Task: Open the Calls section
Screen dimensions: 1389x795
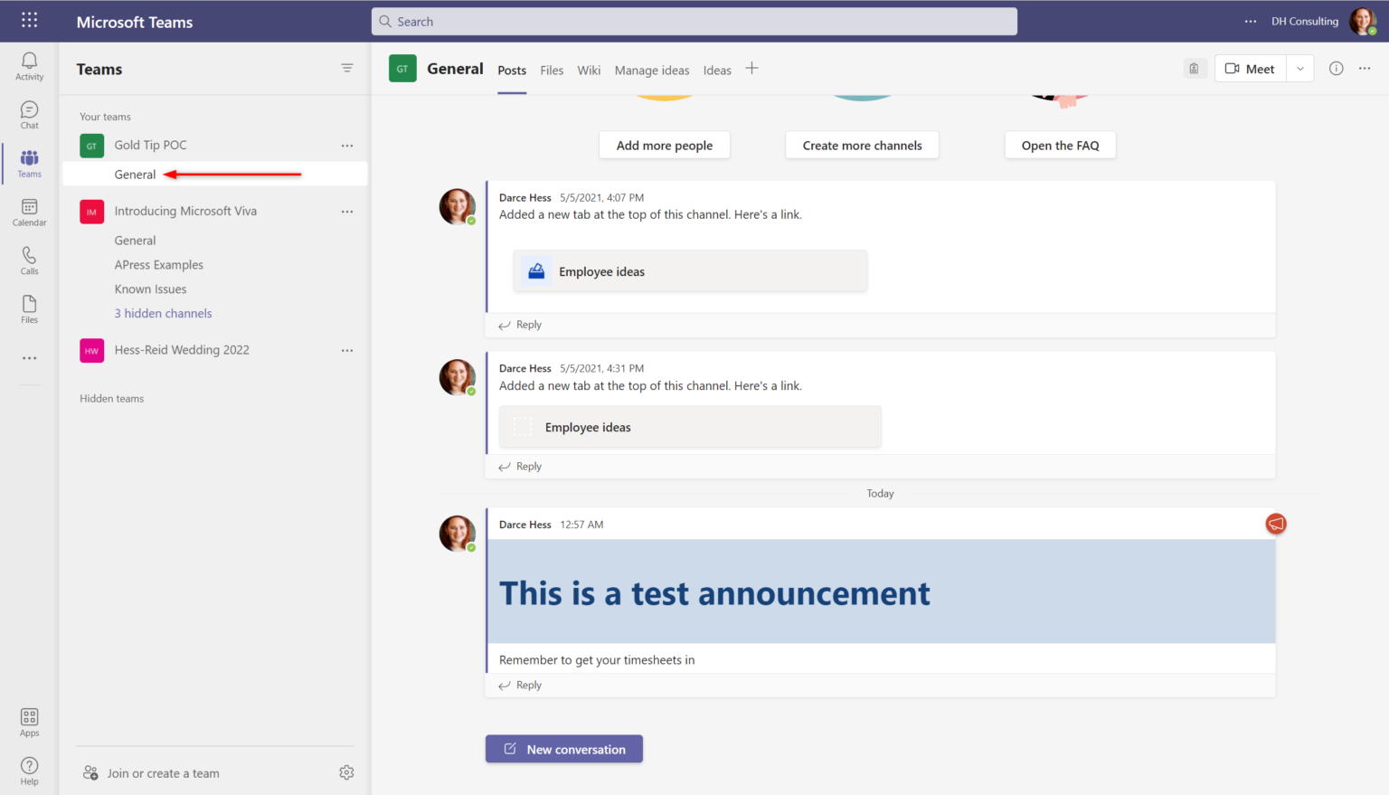Action: [28, 260]
